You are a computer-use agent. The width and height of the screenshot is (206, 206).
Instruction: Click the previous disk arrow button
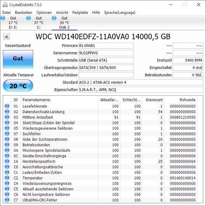[x=7, y=37]
